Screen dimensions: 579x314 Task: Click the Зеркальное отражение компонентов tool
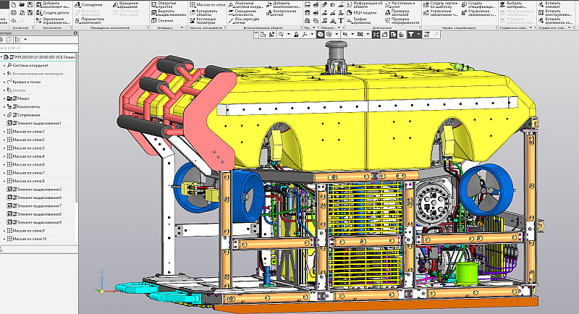53,20
